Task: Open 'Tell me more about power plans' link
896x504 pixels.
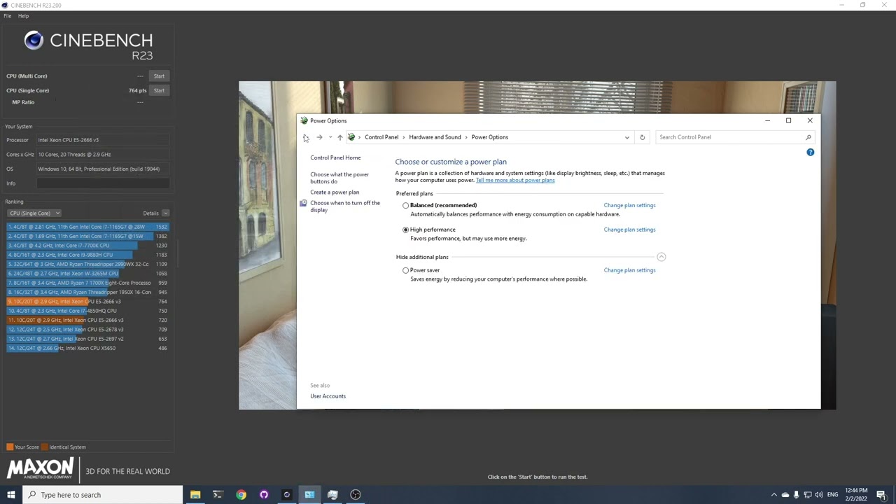Action: pos(515,181)
